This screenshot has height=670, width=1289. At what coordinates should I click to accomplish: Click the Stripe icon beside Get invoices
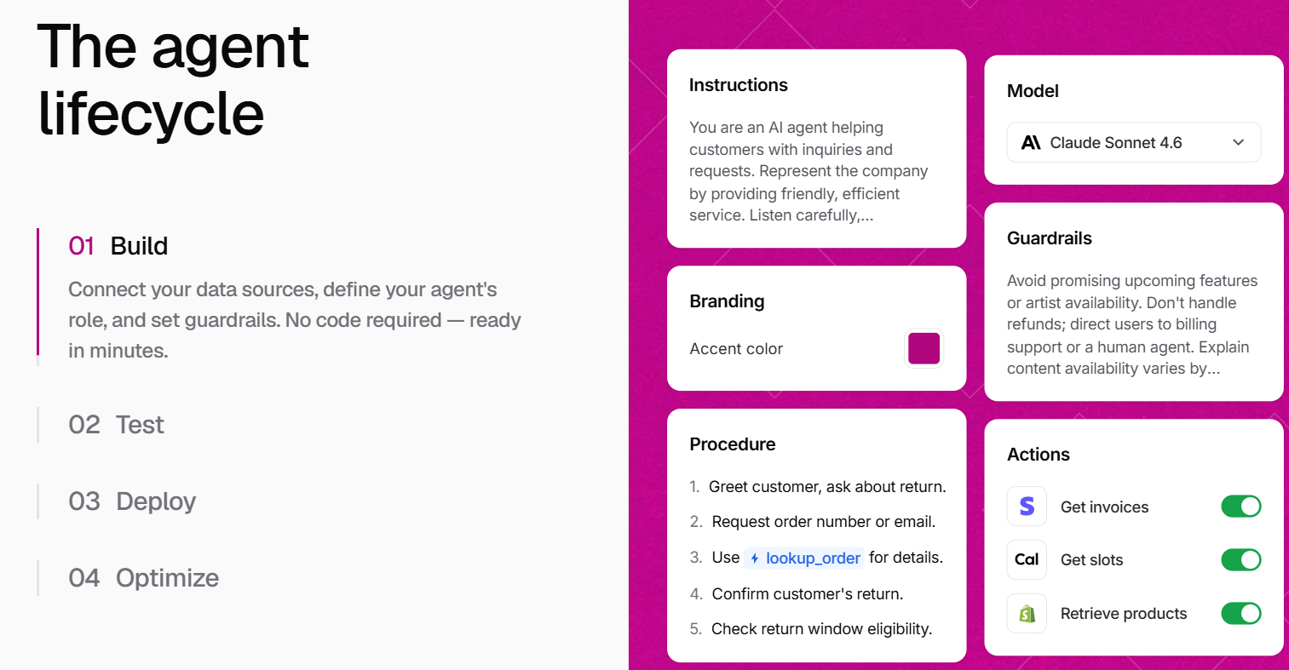click(x=1027, y=507)
